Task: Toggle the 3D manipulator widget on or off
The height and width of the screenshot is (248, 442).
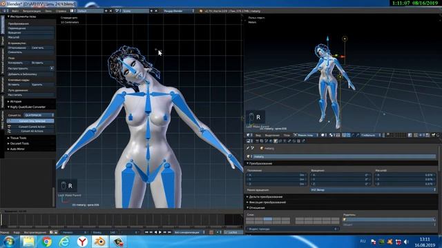Action: tap(344, 135)
